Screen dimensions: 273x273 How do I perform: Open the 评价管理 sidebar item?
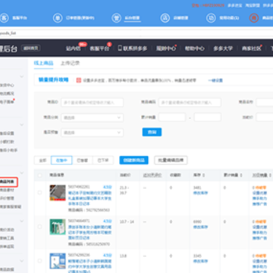pos(7,199)
